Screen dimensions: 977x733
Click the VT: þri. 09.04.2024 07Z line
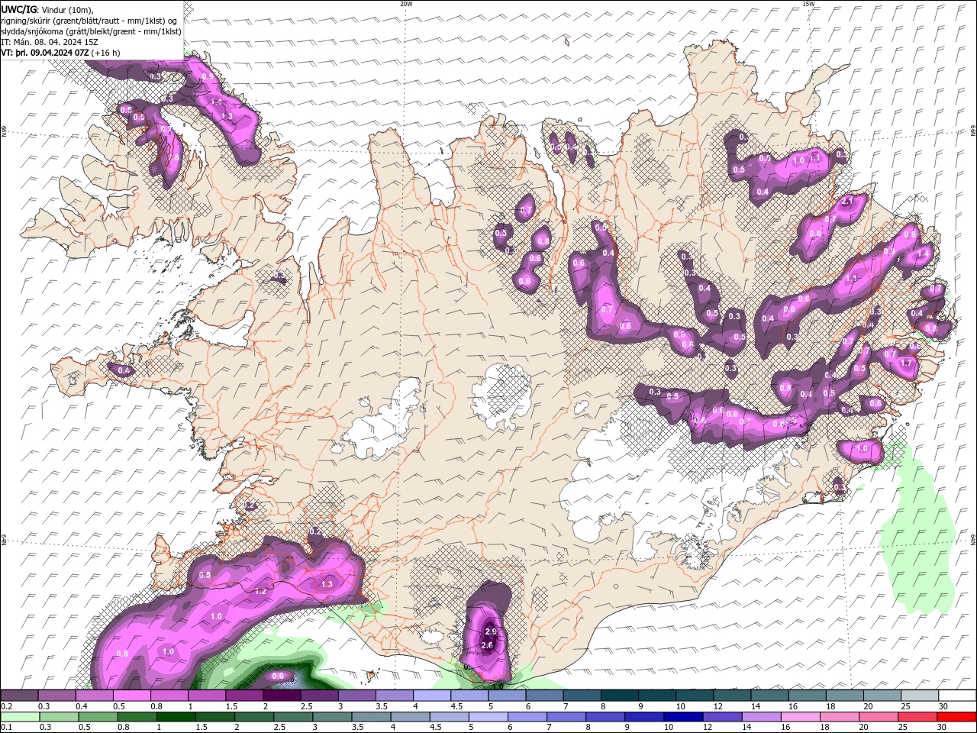pos(60,53)
